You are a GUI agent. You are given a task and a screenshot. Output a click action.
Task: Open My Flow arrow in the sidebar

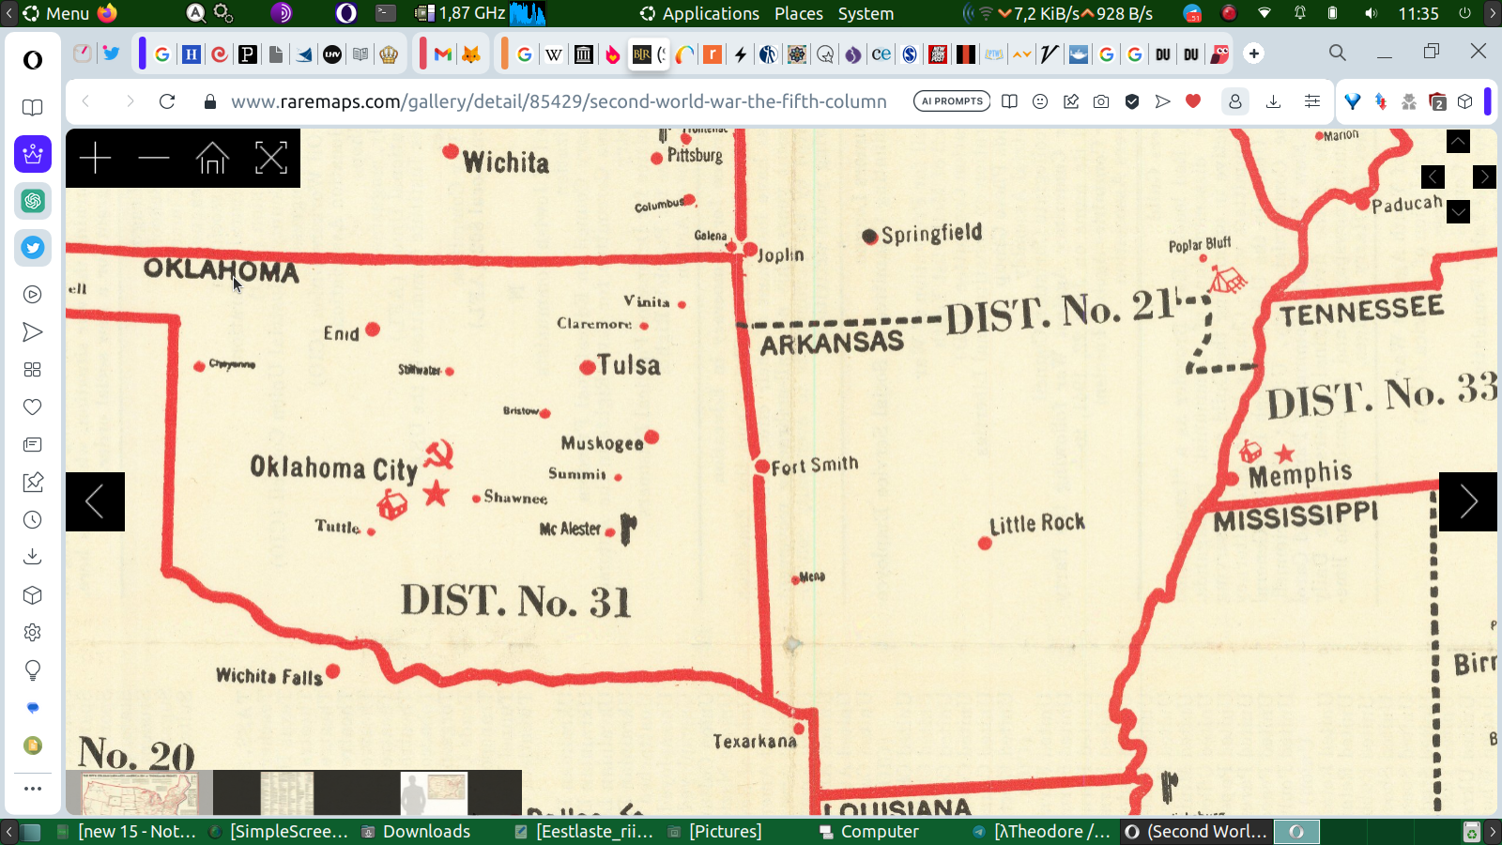(x=33, y=332)
